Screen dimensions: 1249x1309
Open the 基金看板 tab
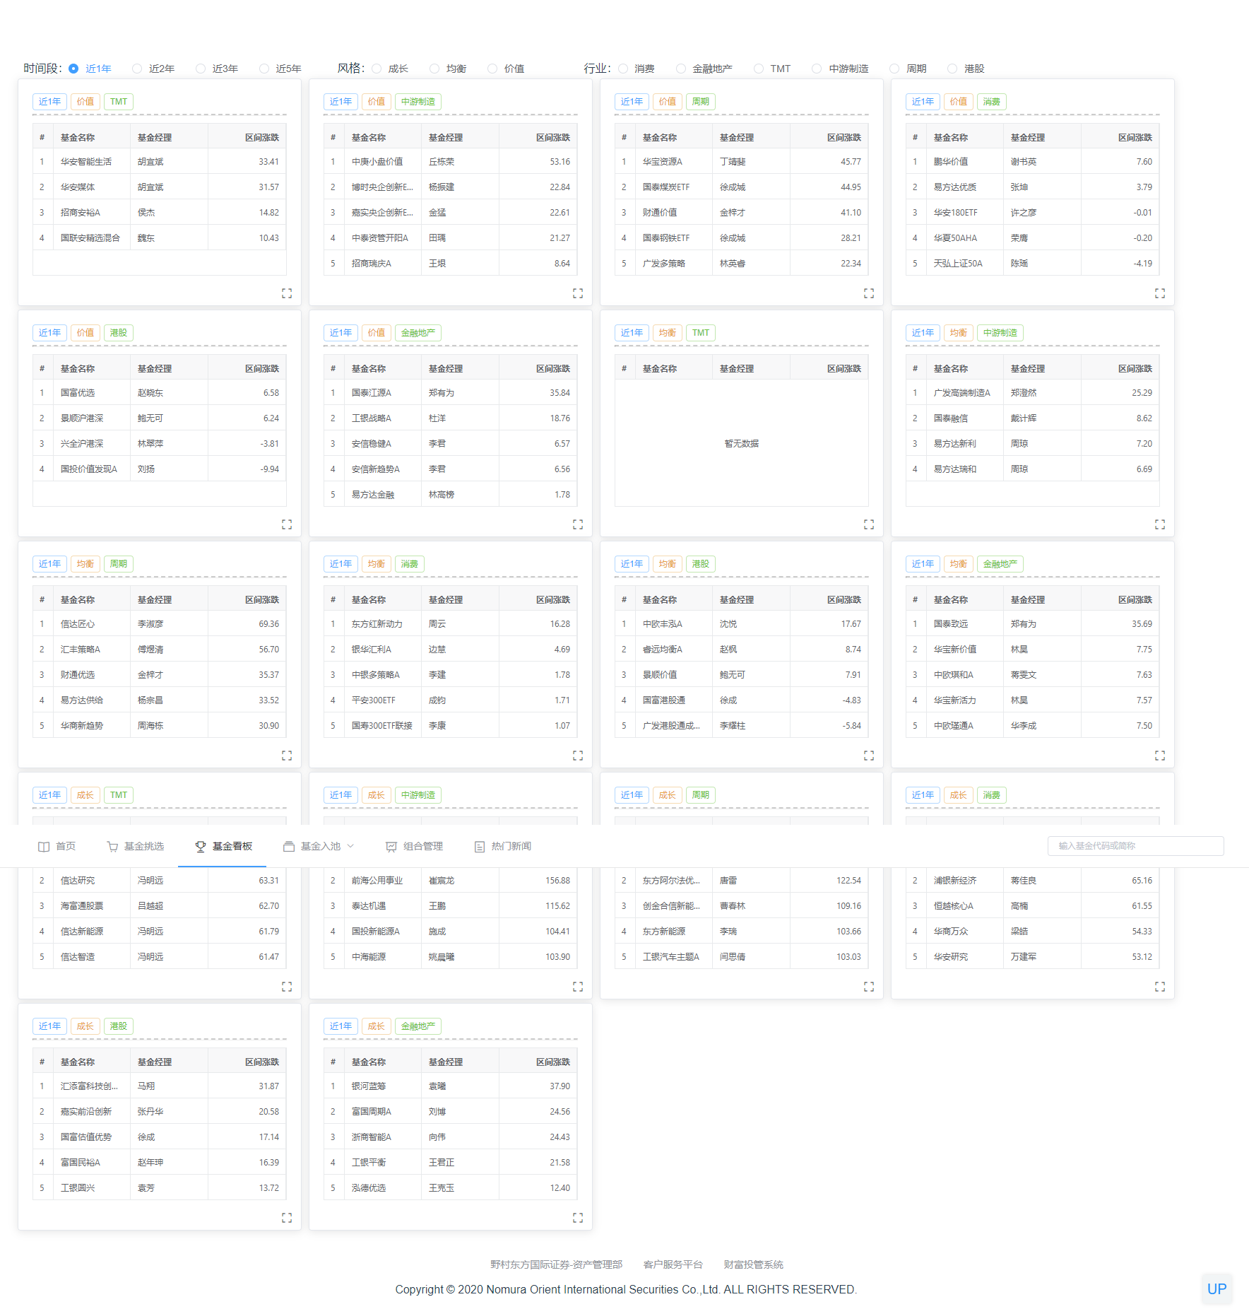223,846
